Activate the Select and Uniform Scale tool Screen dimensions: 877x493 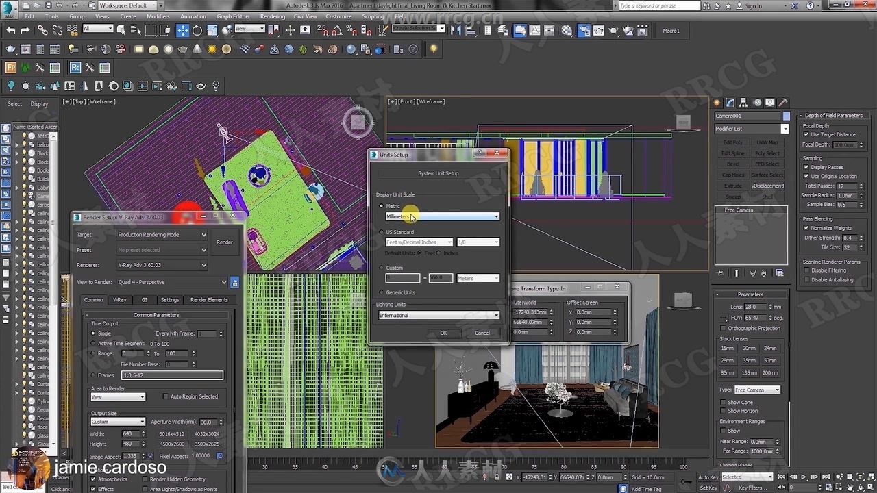[x=212, y=30]
